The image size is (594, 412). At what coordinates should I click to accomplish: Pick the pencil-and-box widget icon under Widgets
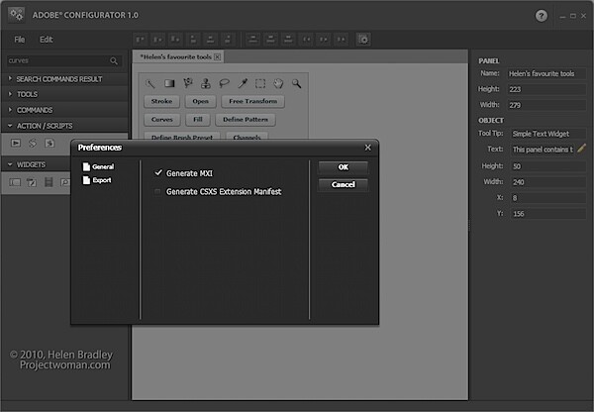click(x=32, y=182)
